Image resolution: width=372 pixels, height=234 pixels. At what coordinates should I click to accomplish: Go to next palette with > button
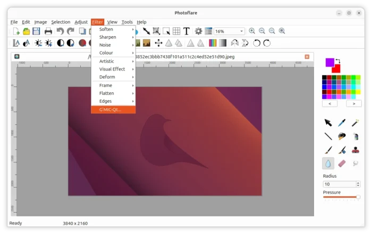tap(354, 103)
